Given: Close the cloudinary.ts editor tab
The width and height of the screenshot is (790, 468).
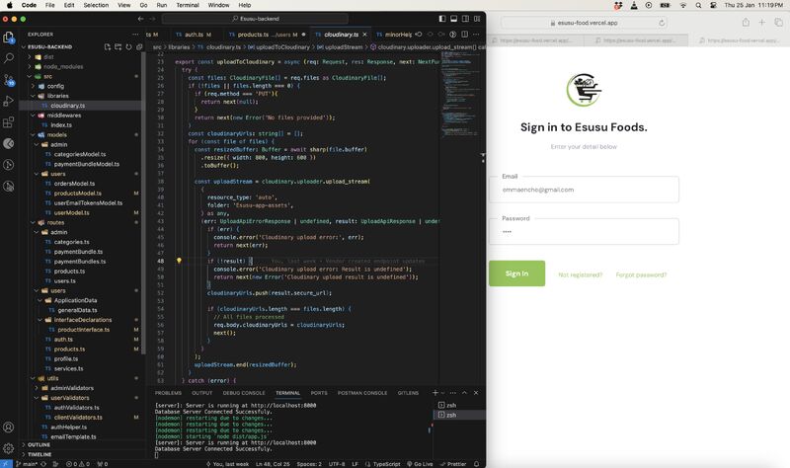Looking at the screenshot, I should click(364, 35).
